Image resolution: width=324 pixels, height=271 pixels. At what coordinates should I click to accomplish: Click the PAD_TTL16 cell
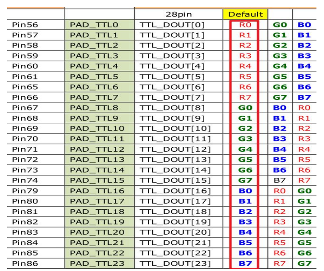(99, 191)
